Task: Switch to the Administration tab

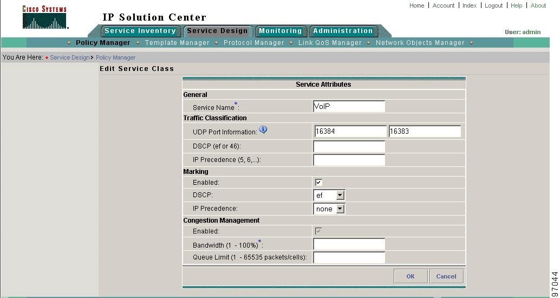Action: pos(343,31)
